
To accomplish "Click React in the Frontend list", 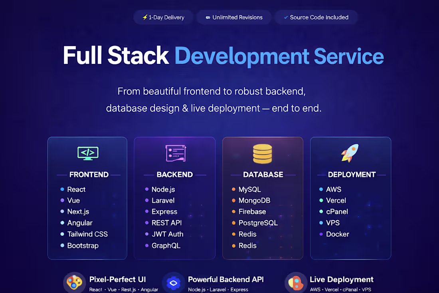I will click(76, 189).
